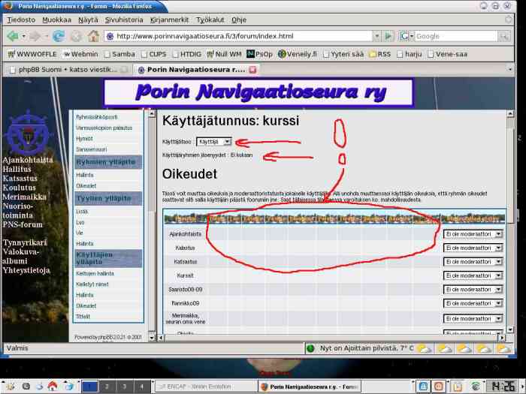Click Kiellettyjen hallinta link in sidebar
Screen dimensions: 526x394
pos(95,273)
